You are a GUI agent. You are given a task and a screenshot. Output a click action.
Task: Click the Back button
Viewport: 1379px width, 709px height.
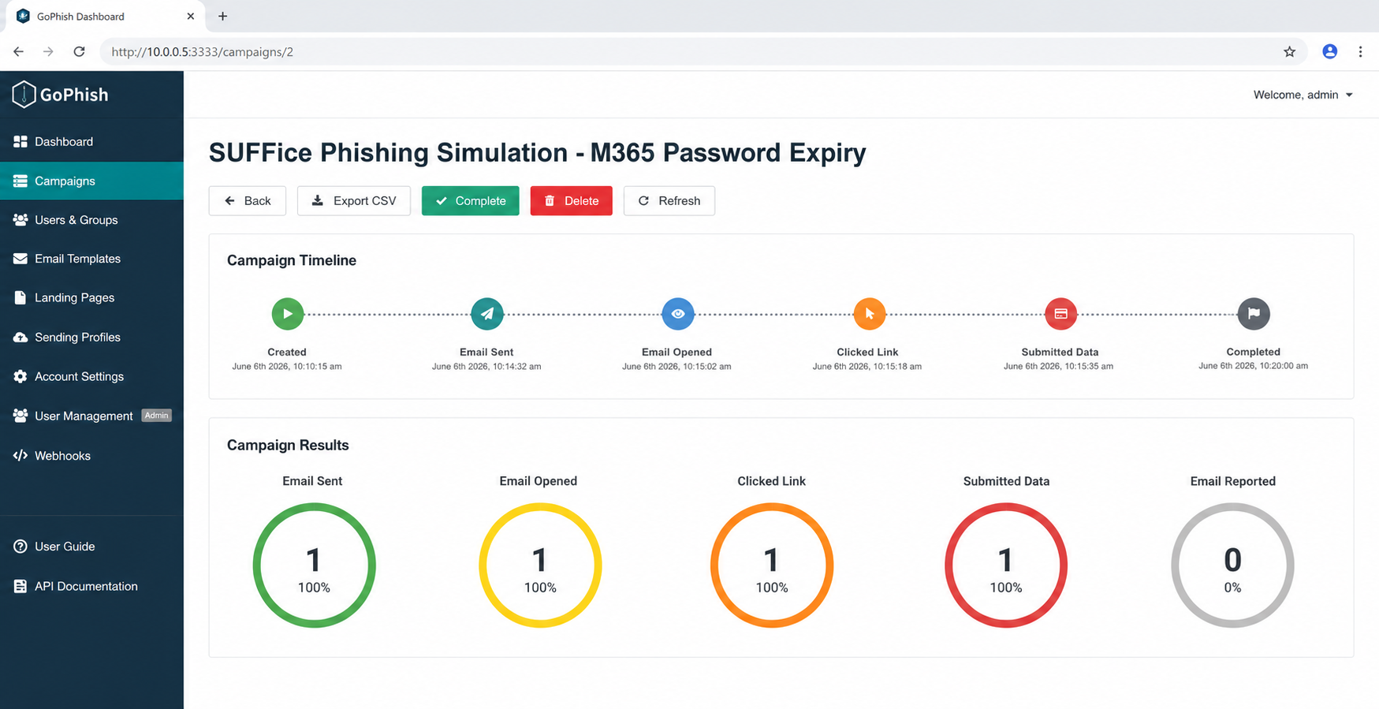click(x=248, y=201)
